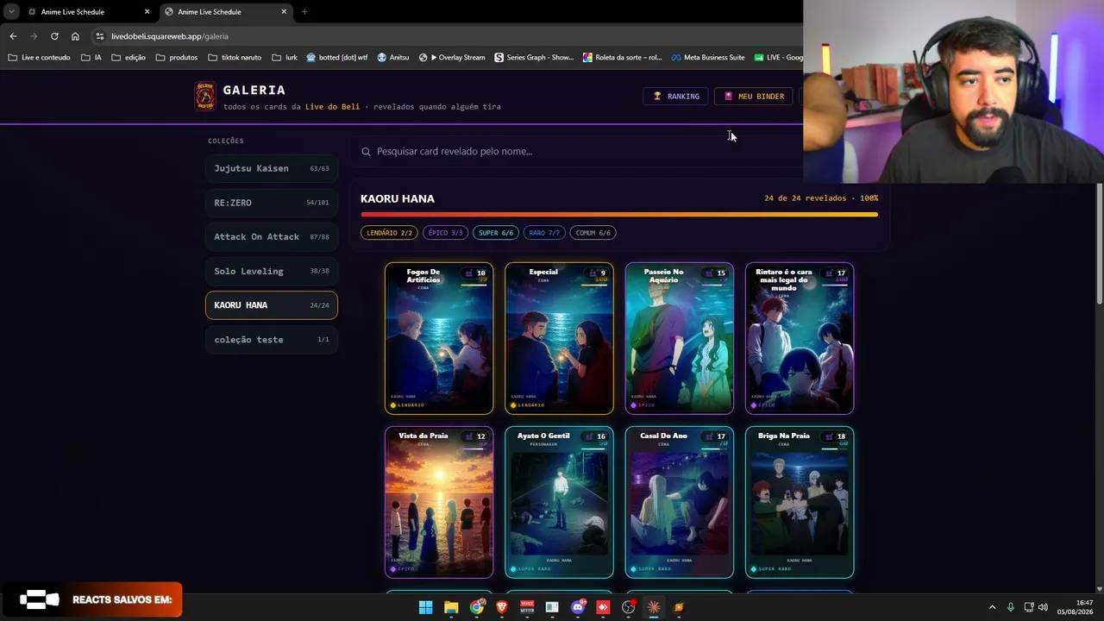Open the browser home page icon
The width and height of the screenshot is (1104, 621).
coord(75,36)
